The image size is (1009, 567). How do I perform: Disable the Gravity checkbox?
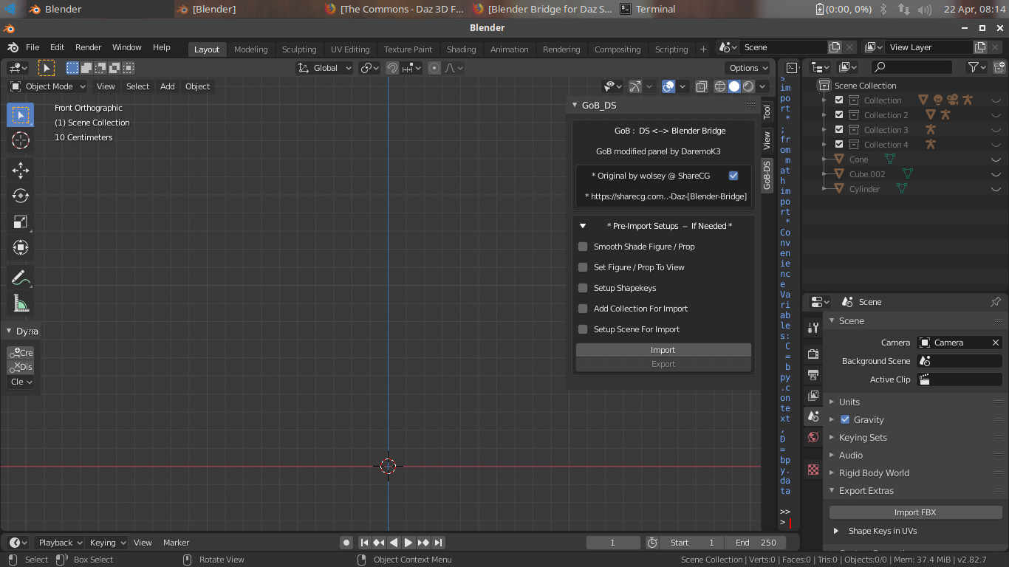click(x=845, y=419)
